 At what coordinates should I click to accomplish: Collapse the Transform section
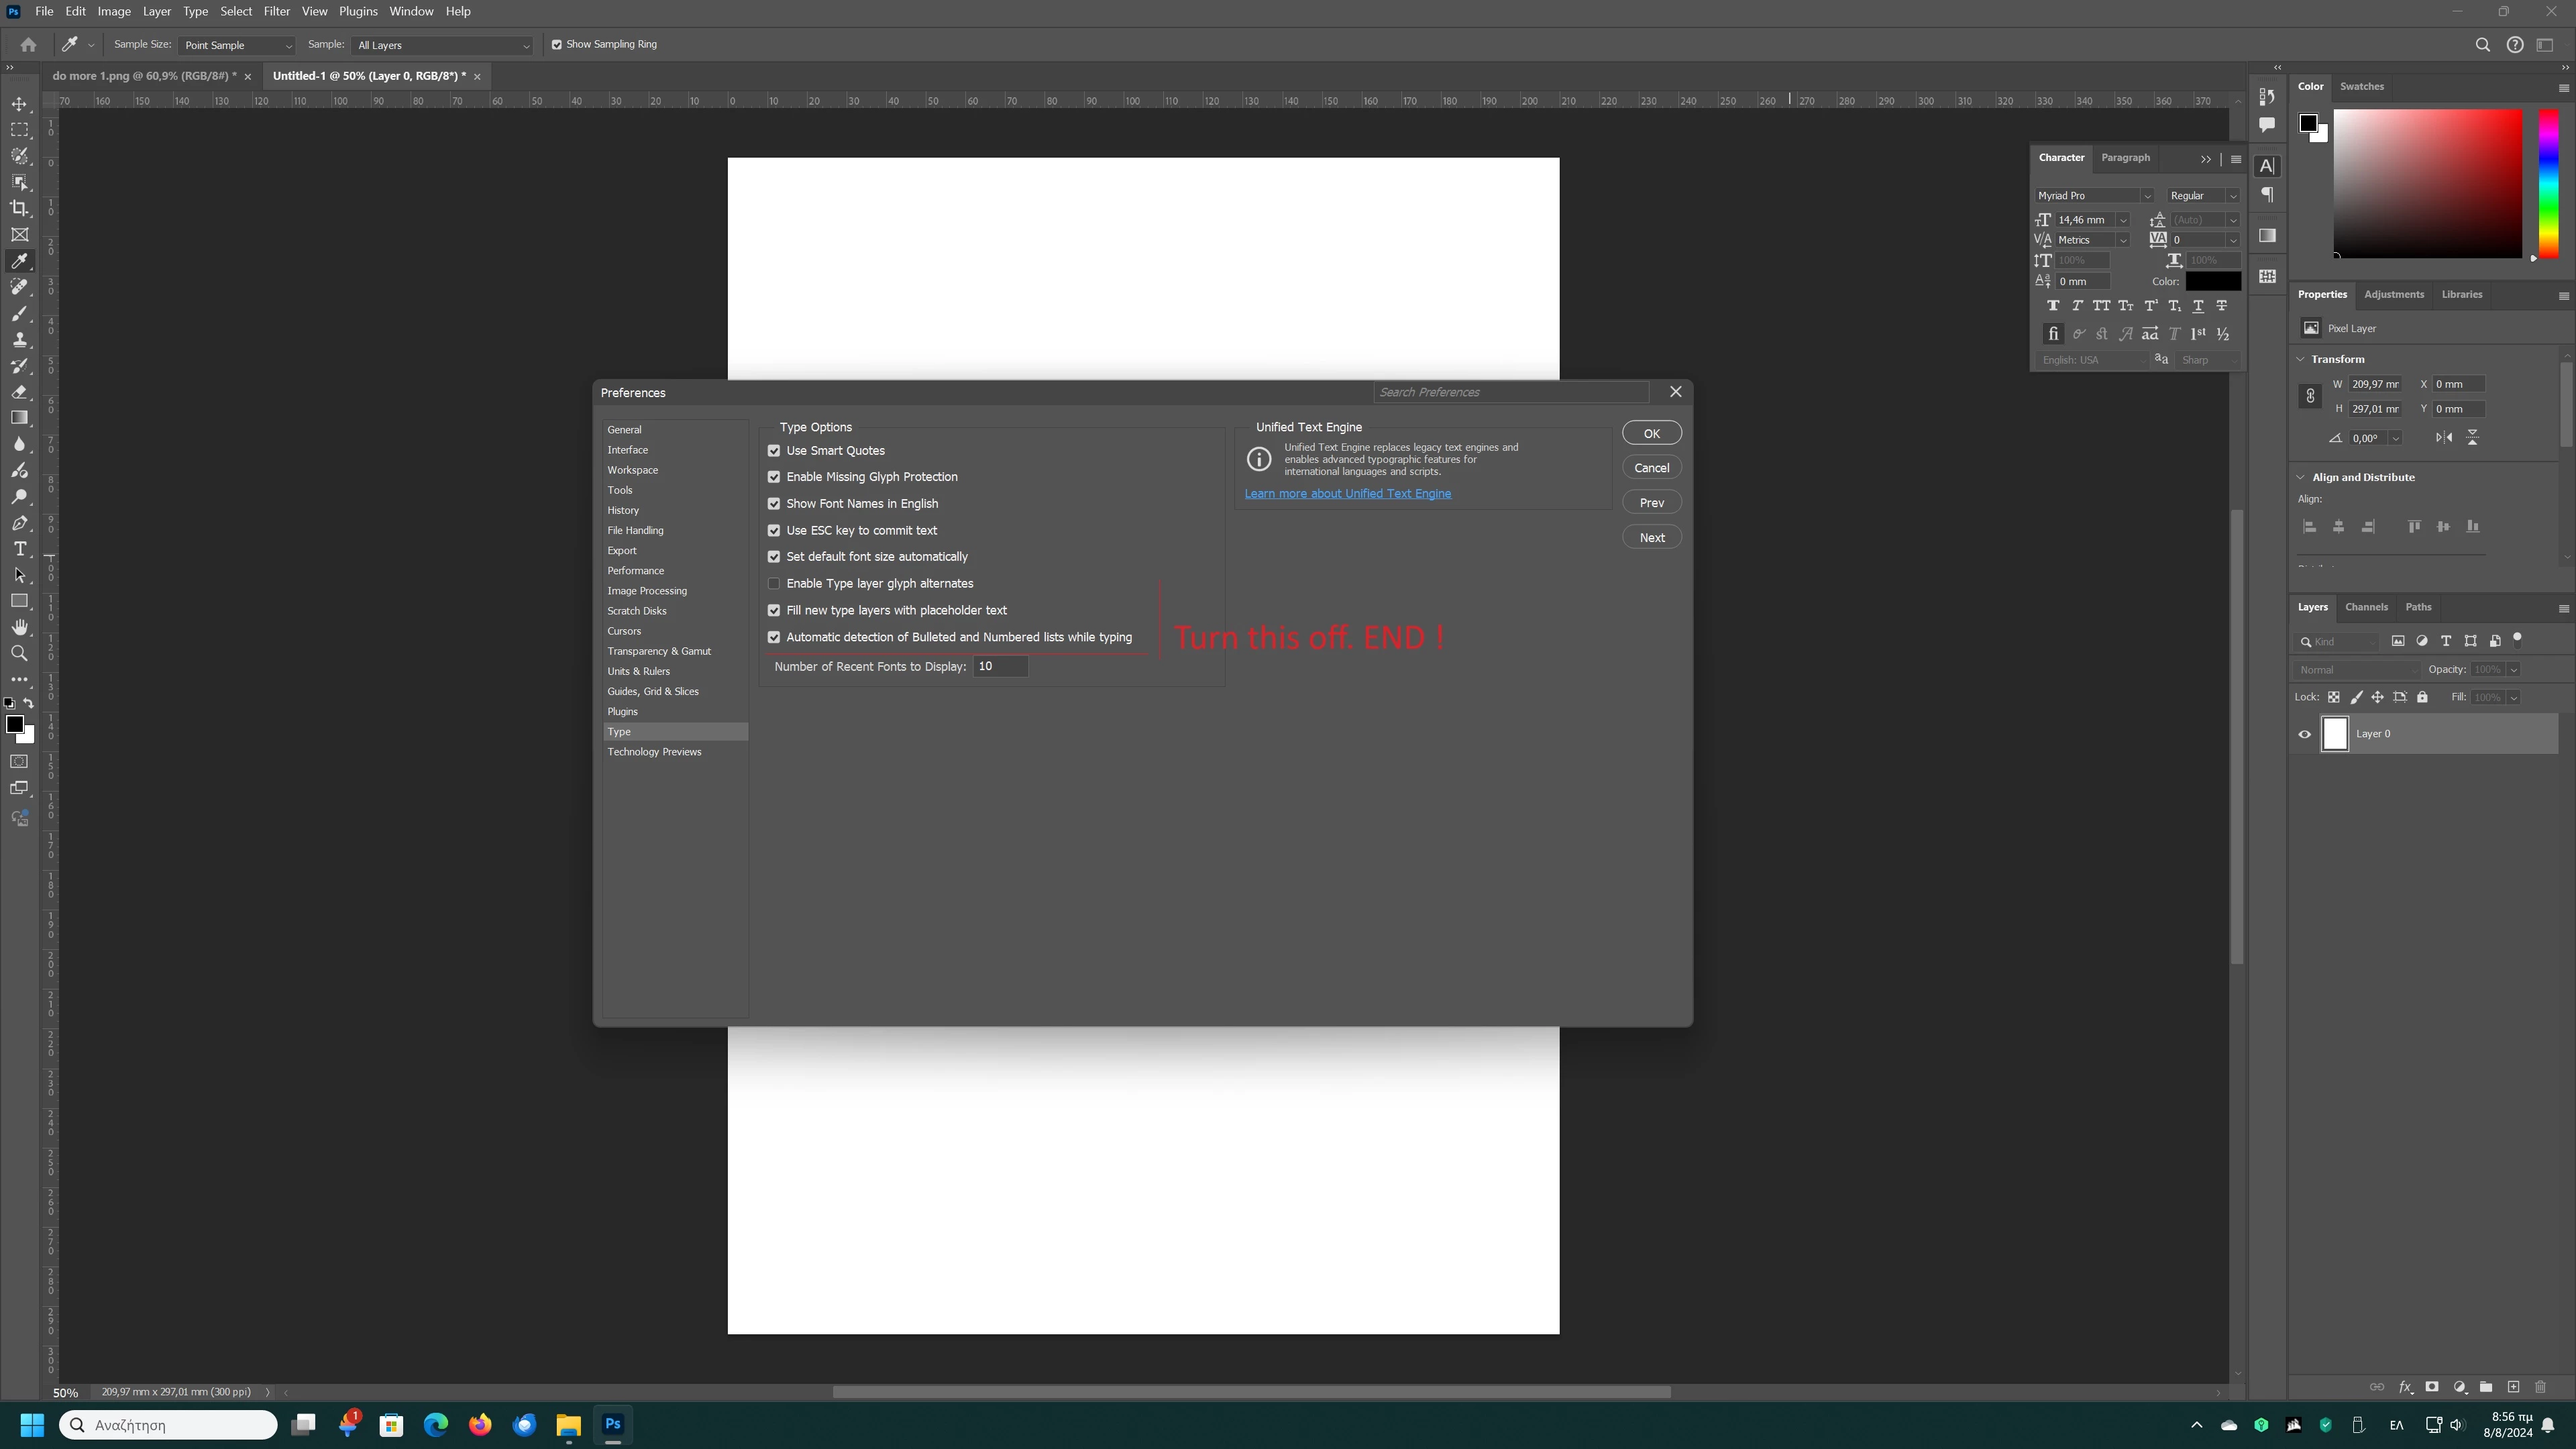2300,359
